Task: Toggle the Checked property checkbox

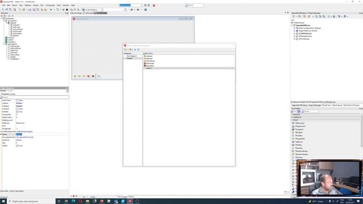Action: [17, 109]
